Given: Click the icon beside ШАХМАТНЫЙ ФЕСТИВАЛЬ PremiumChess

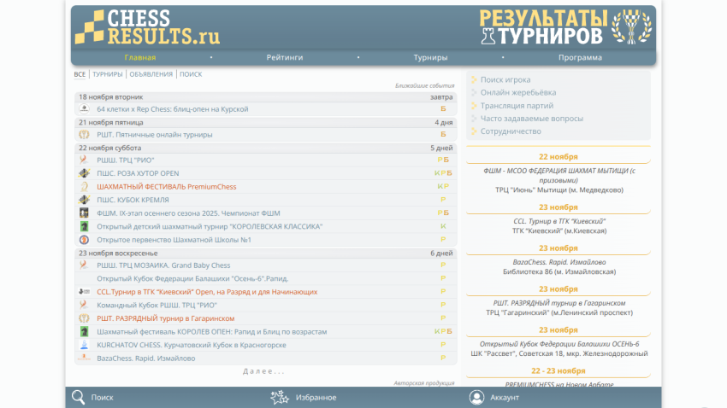Looking at the screenshot, I should click(84, 187).
